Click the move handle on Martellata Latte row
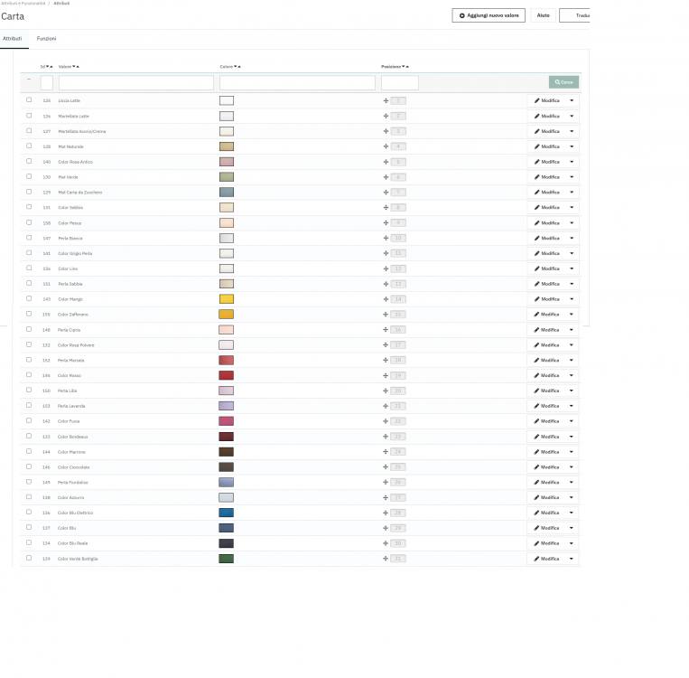Screen dimensions: 689x678 (x=386, y=116)
